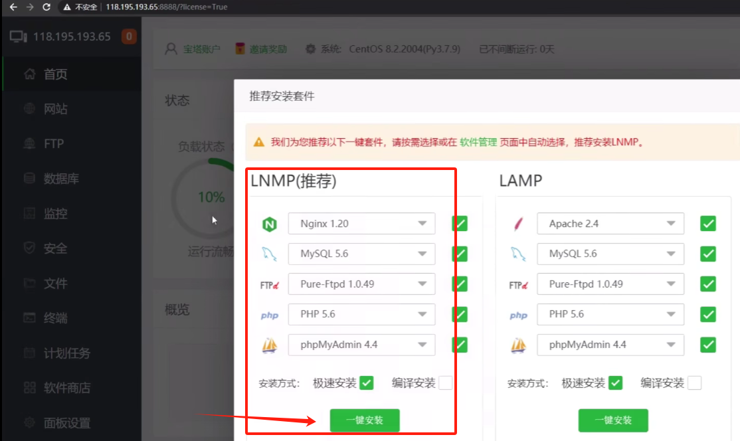740x441 pixels.
Task: Go back in browser history
Action: [13, 7]
